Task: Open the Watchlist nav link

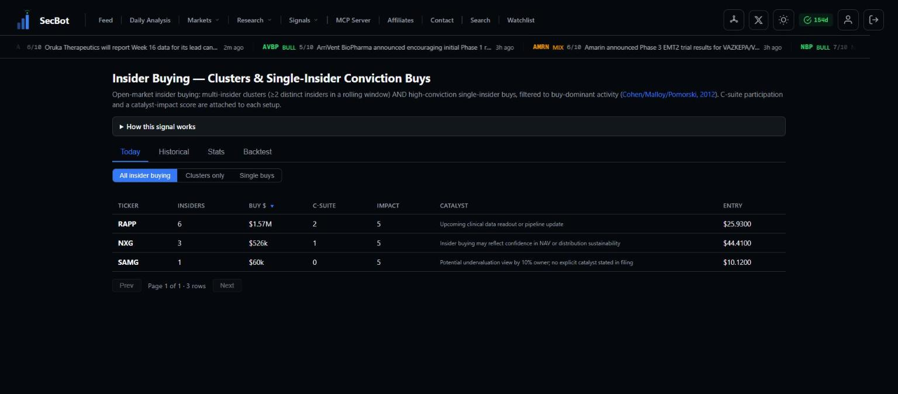Action: [x=521, y=20]
